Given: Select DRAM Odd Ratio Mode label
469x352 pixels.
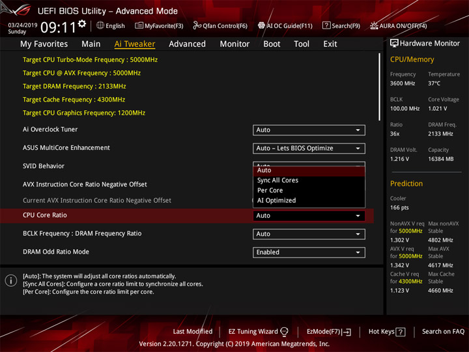Looking at the screenshot, I should pos(56,252).
